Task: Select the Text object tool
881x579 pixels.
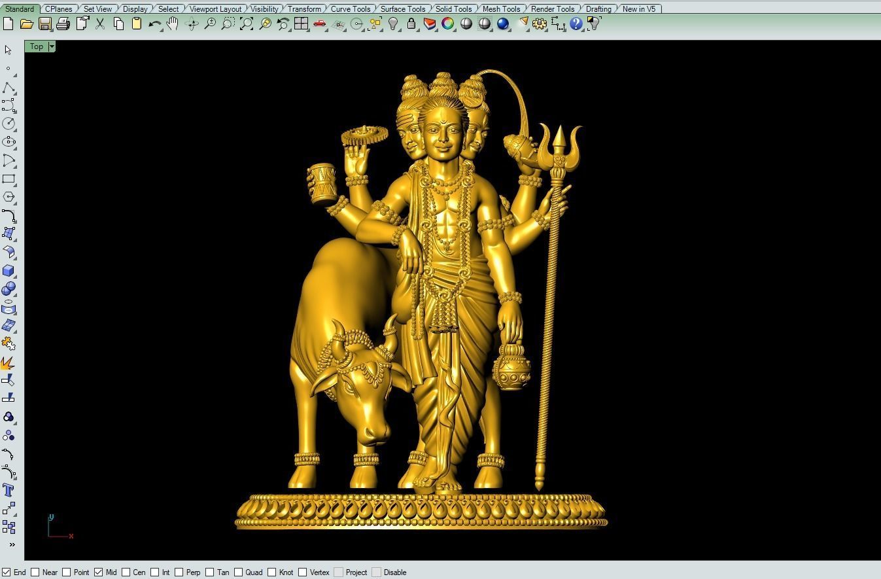Action: point(9,490)
